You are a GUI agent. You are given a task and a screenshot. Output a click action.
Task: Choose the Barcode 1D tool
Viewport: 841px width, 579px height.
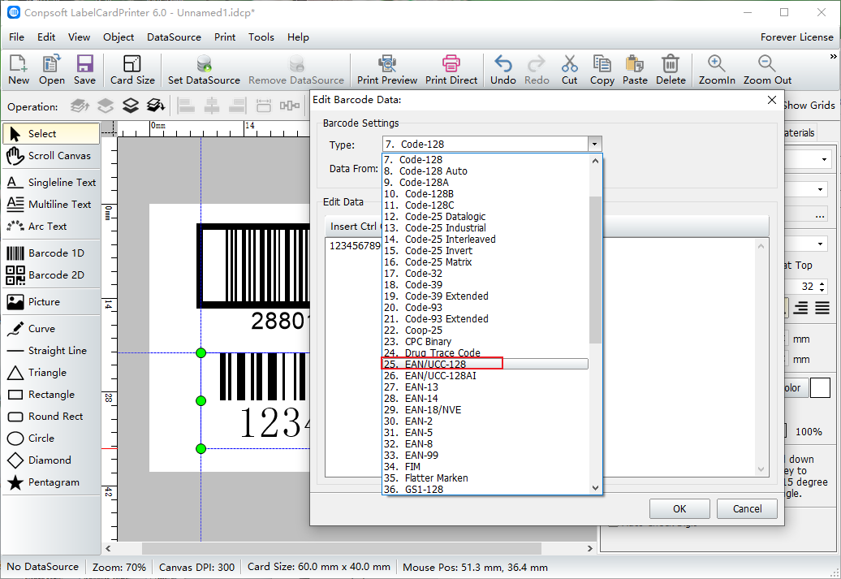coord(51,253)
